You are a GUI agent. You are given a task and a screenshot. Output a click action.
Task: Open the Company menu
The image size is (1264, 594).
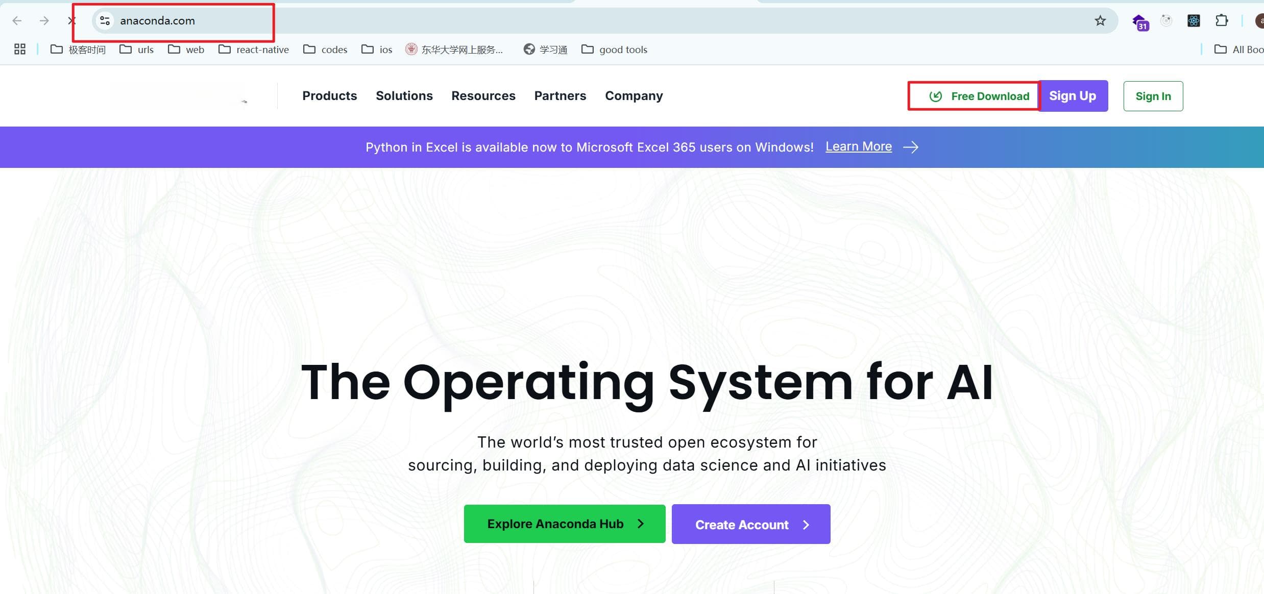point(634,95)
